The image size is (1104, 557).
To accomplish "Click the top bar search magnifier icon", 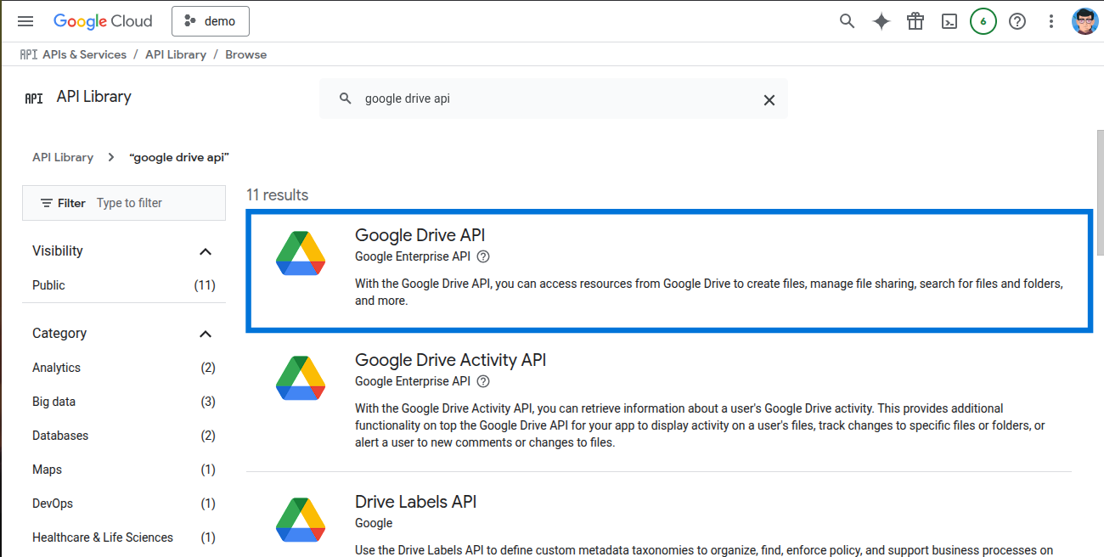I will tap(847, 21).
